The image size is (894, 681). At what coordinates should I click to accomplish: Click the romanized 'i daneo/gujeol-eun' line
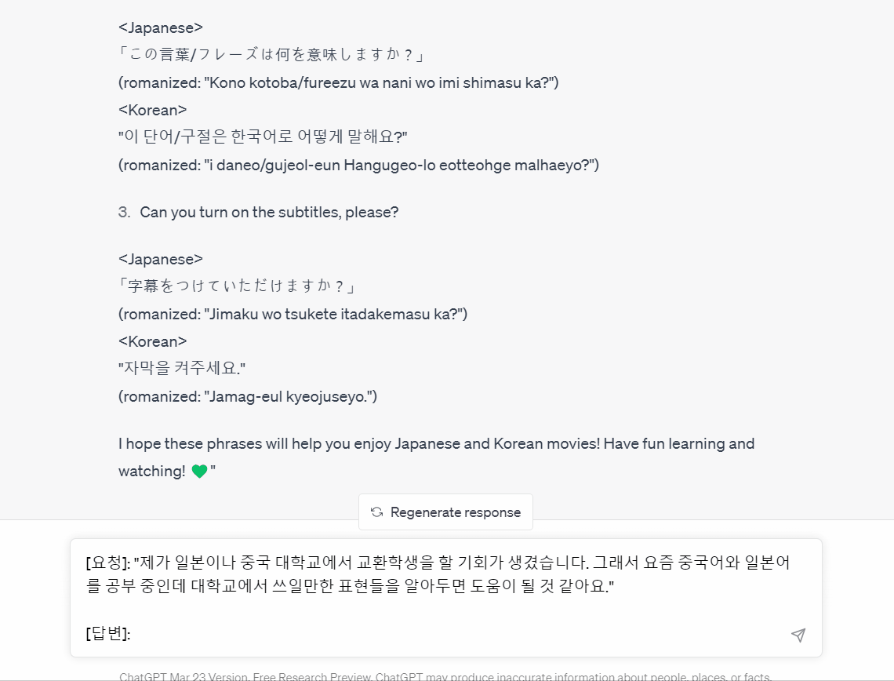click(x=358, y=166)
